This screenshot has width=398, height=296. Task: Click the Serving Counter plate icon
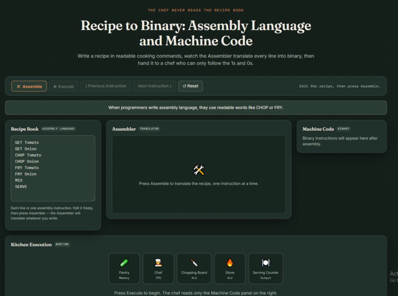point(265,262)
